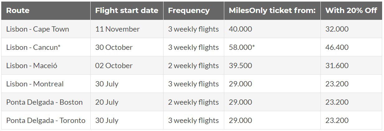Screen dimensions: 384x131
Task: Select the MilesOnly ticket from header
Action: [x=272, y=11]
